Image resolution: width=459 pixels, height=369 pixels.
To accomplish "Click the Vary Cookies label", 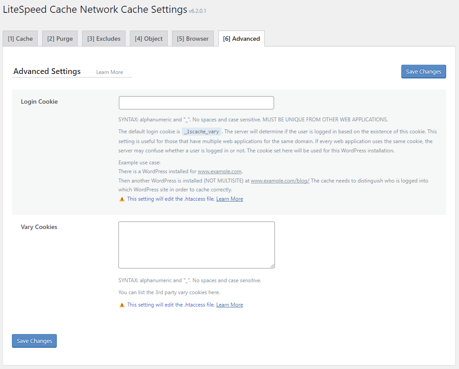I will (x=39, y=227).
